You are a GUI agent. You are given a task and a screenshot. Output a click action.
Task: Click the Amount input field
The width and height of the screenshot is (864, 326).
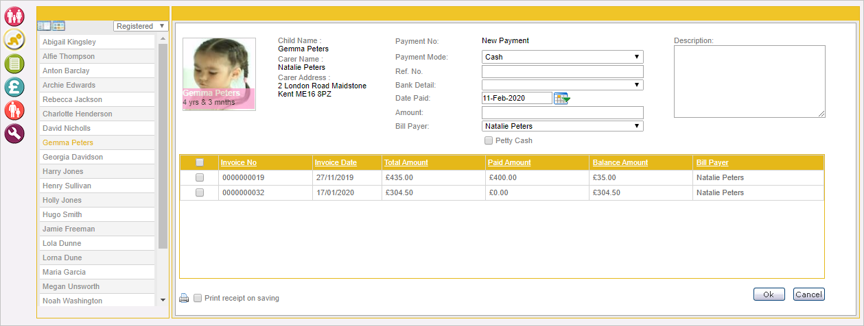click(563, 112)
